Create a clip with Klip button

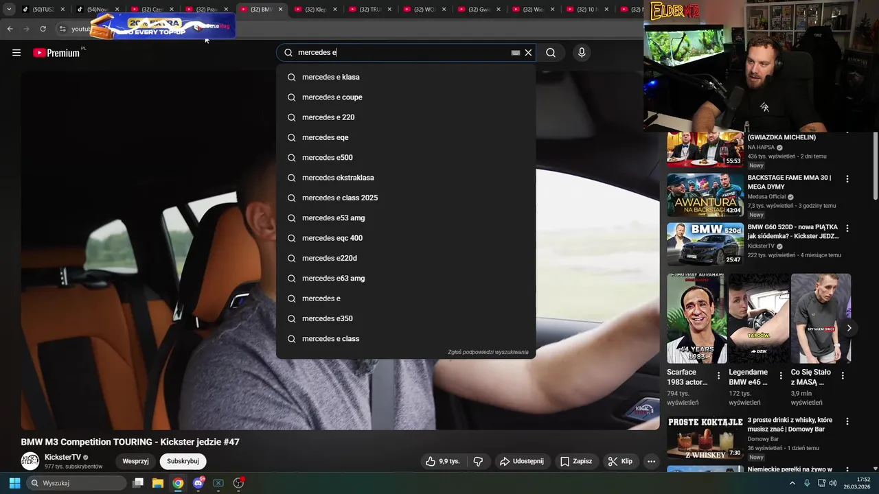point(620,461)
